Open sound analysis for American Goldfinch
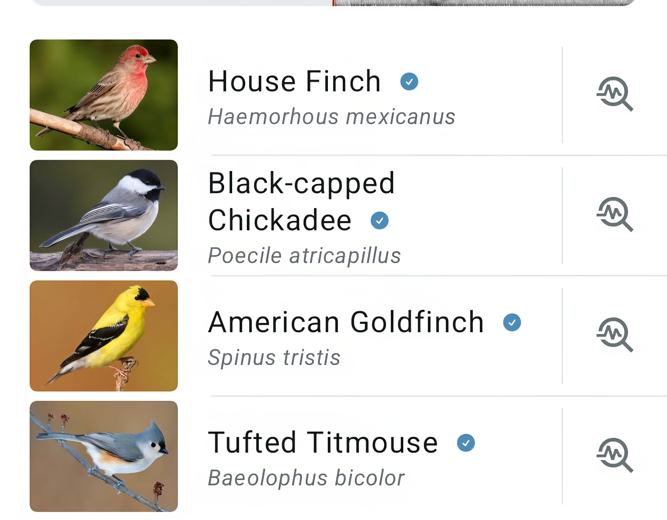Screen dimensions: 667x520 coord(614,335)
